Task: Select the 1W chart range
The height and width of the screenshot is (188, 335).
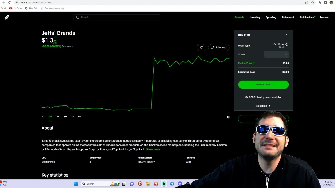Action: tap(50, 117)
